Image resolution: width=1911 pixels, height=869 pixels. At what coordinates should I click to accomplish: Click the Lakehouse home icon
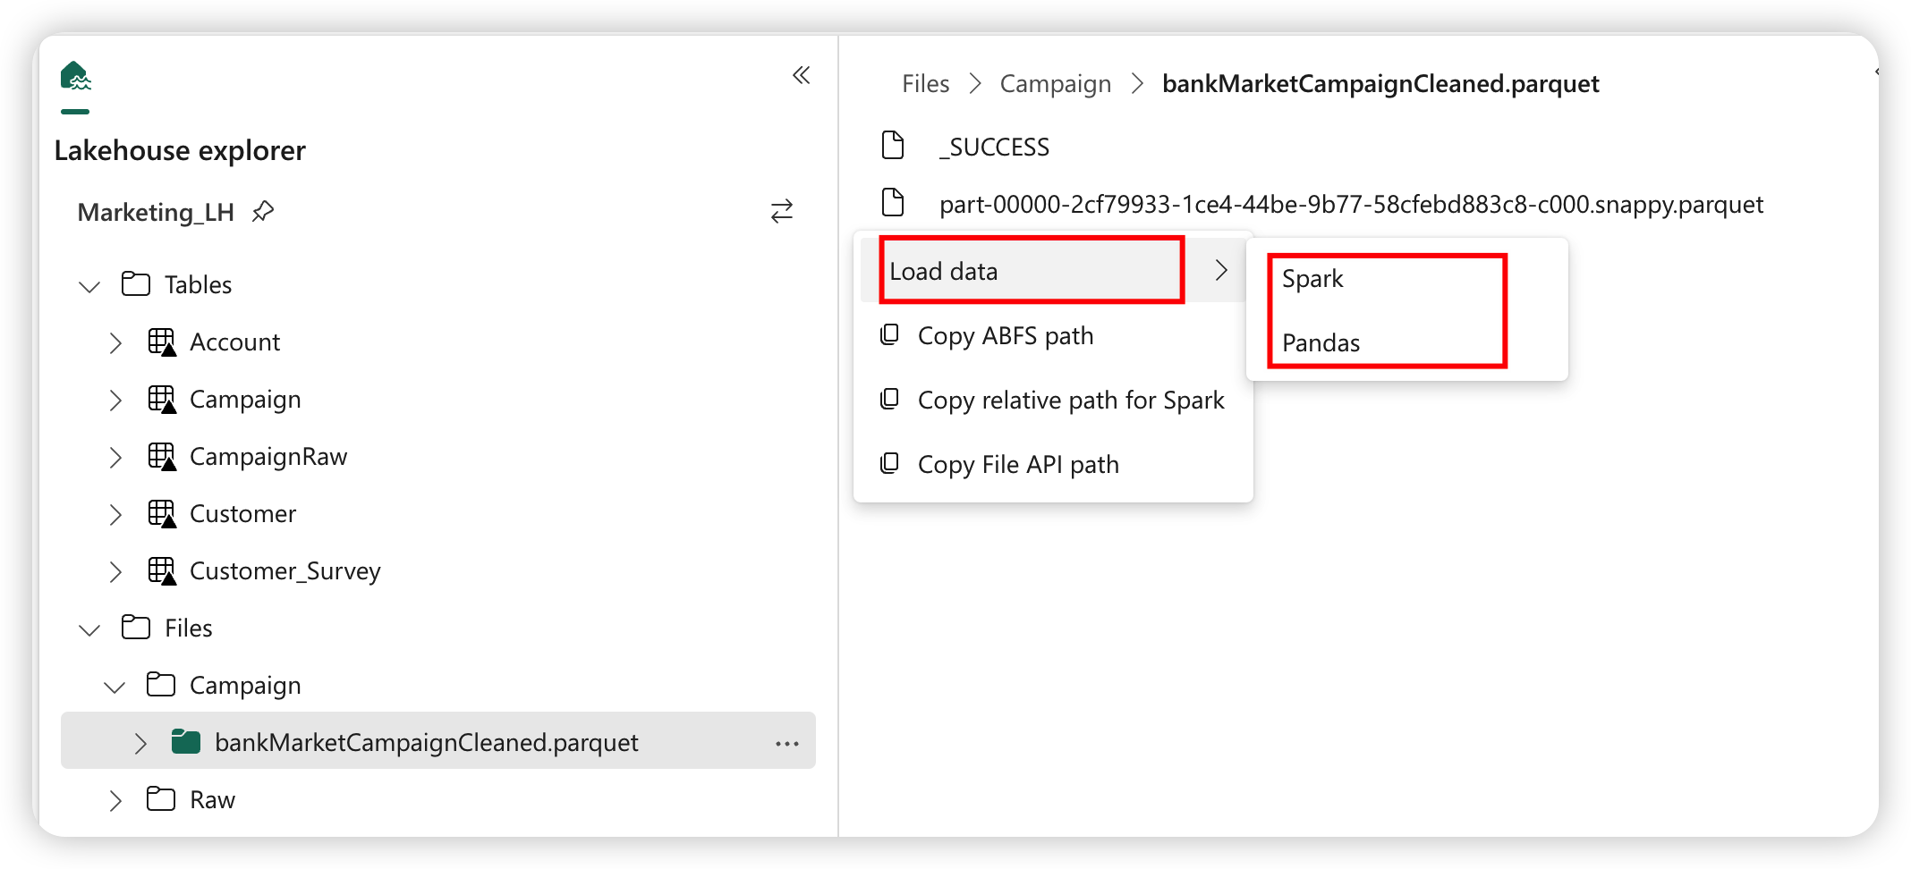[x=76, y=77]
